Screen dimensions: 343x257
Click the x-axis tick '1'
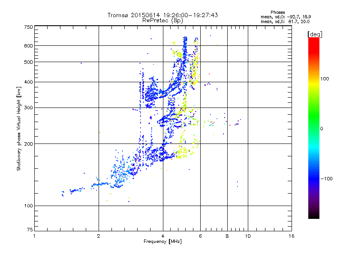(x=34, y=236)
